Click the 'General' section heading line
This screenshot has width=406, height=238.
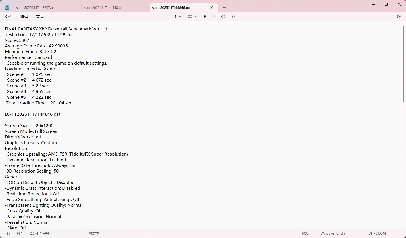[x=13, y=177]
